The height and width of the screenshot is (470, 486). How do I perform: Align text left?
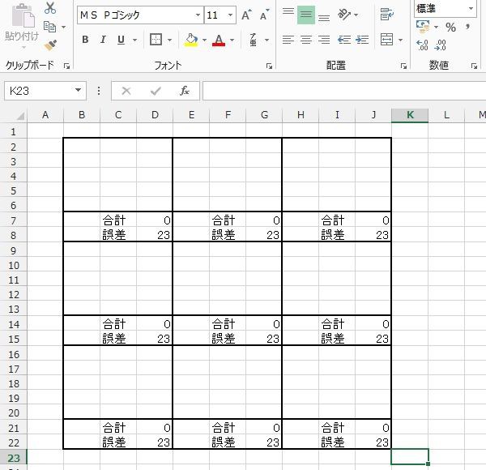[288, 40]
